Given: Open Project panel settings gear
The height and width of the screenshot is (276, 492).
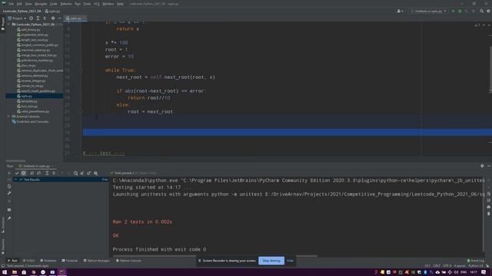Looking at the screenshot, I should [53, 18].
